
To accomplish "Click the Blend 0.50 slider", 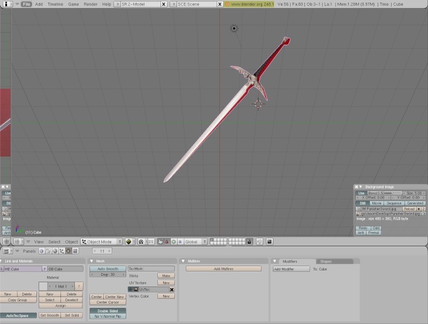I will (x=385, y=193).
